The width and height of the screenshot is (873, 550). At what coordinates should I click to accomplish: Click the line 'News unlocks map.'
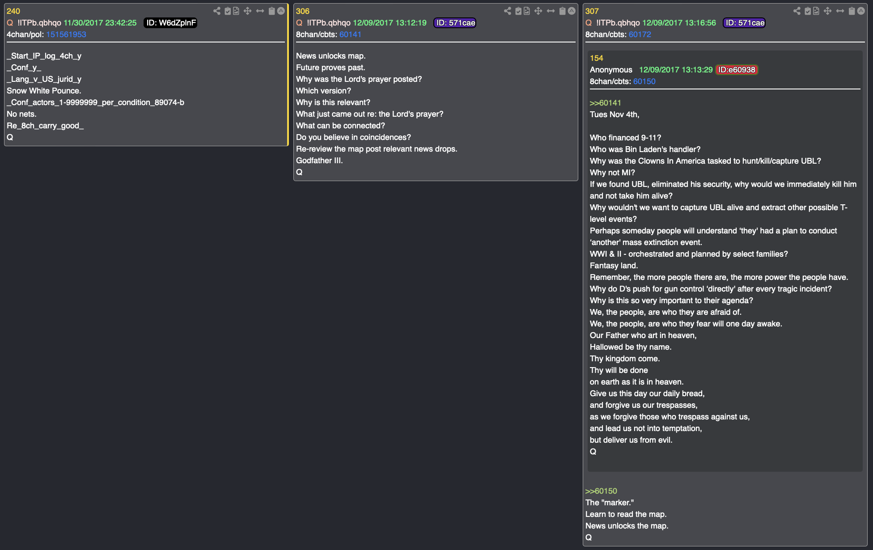[x=331, y=56]
